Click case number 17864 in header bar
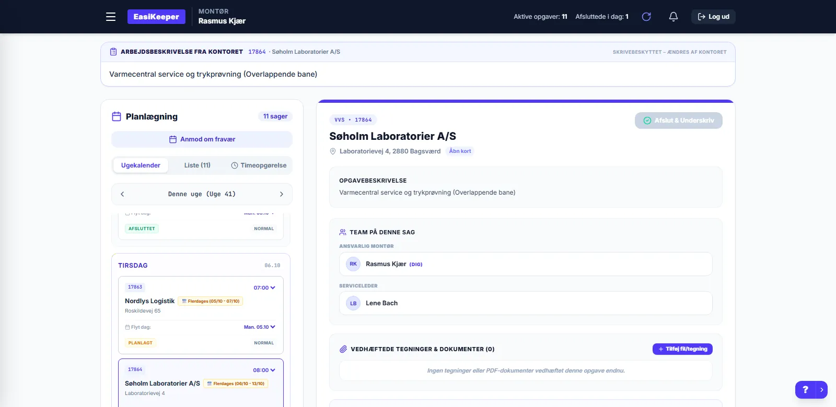 257,52
